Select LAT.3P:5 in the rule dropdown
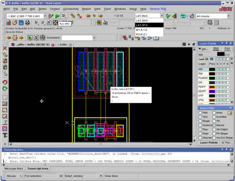Image resolution: width=235 pixels, height=181 pixels. (x=149, y=25)
